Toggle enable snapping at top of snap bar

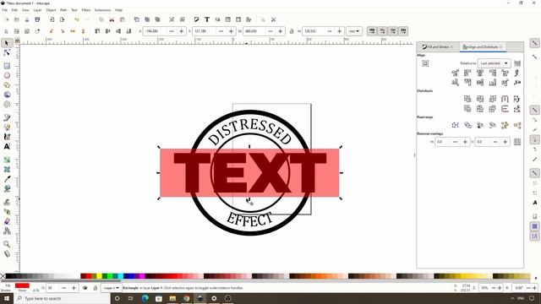pyautogui.click(x=534, y=43)
